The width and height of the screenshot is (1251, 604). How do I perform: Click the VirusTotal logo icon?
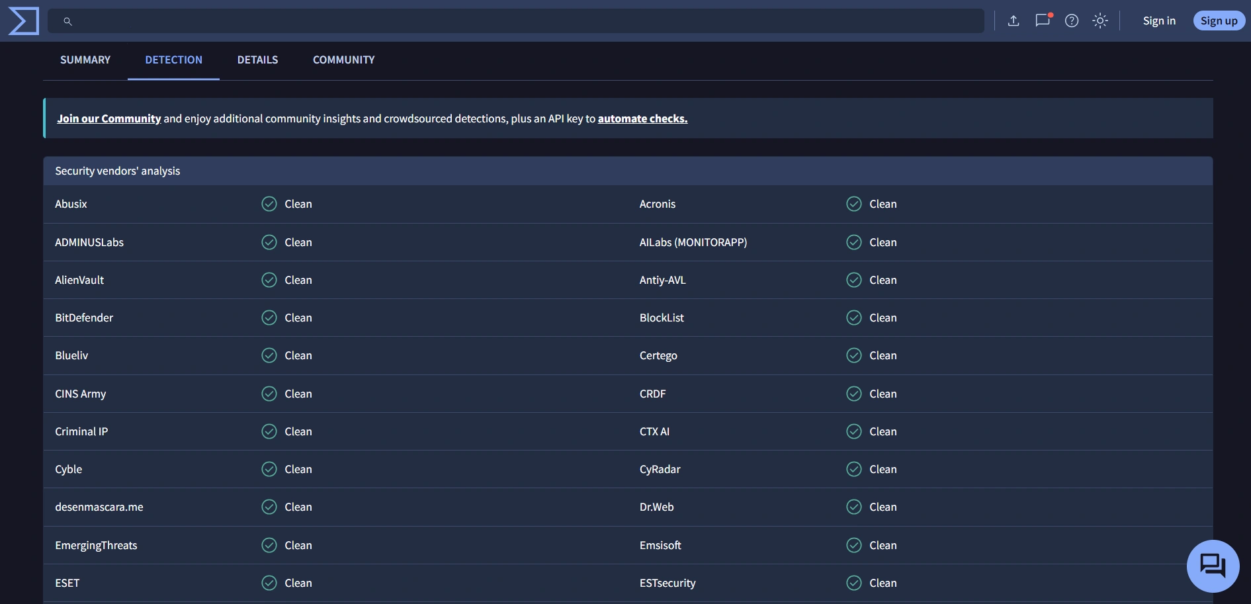[23, 21]
